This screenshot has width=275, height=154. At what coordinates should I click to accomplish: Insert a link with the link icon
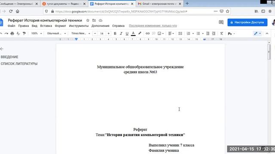(148, 33)
